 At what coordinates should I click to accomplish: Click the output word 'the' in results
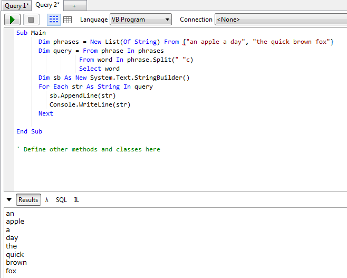11,246
